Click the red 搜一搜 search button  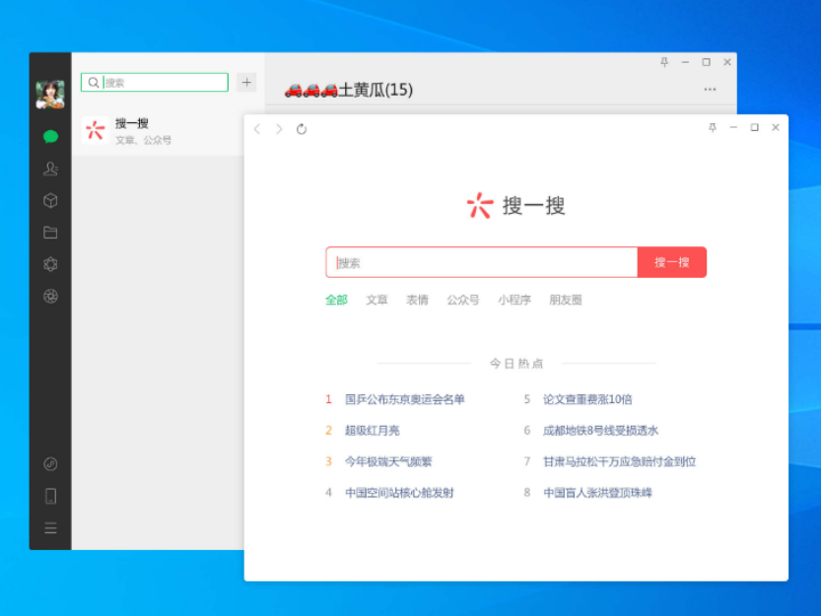tap(672, 262)
